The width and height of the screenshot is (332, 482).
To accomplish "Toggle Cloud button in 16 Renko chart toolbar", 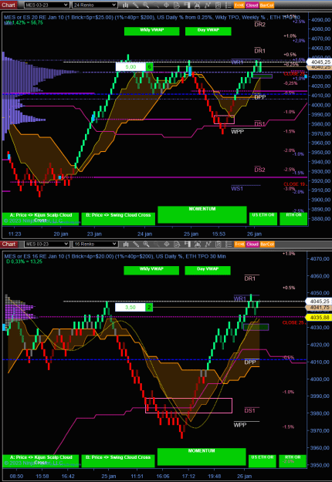I will (x=252, y=244).
